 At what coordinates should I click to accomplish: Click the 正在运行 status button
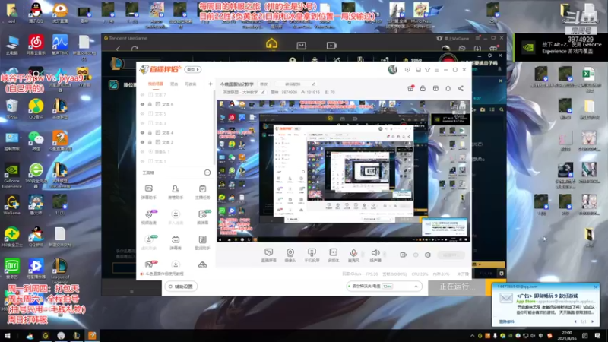(457, 287)
